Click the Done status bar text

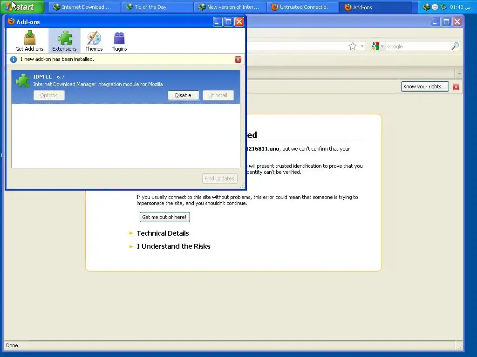(12, 345)
